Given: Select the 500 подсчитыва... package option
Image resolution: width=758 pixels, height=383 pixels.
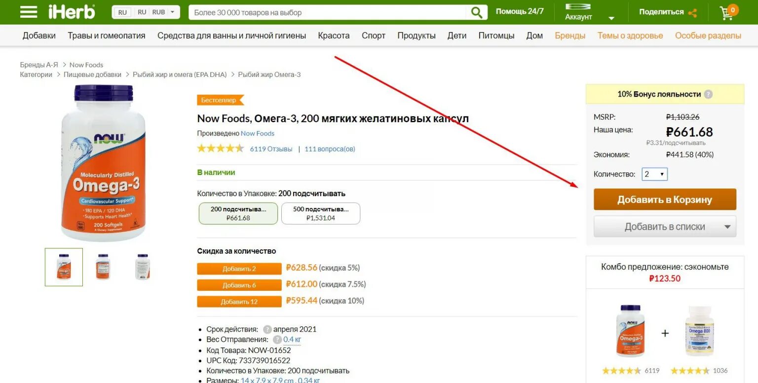Looking at the screenshot, I should [x=321, y=213].
